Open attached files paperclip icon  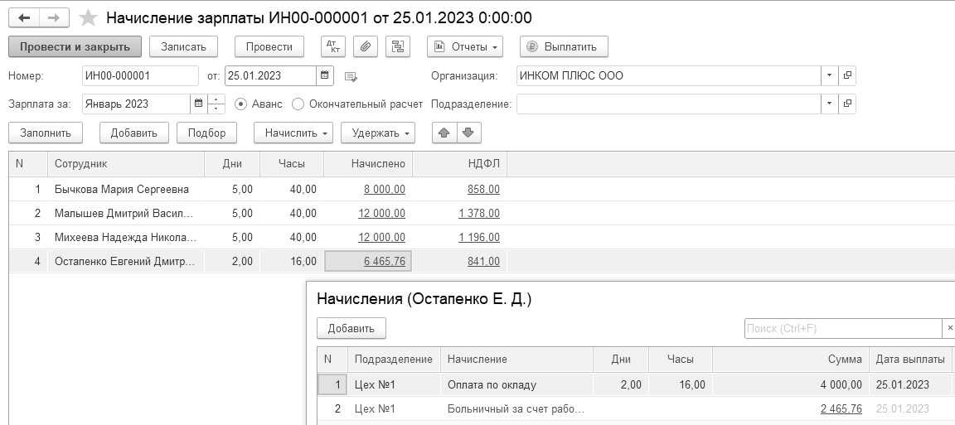pos(366,46)
